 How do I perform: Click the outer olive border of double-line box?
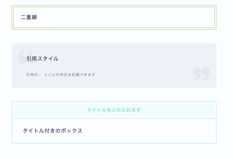(114, 6)
